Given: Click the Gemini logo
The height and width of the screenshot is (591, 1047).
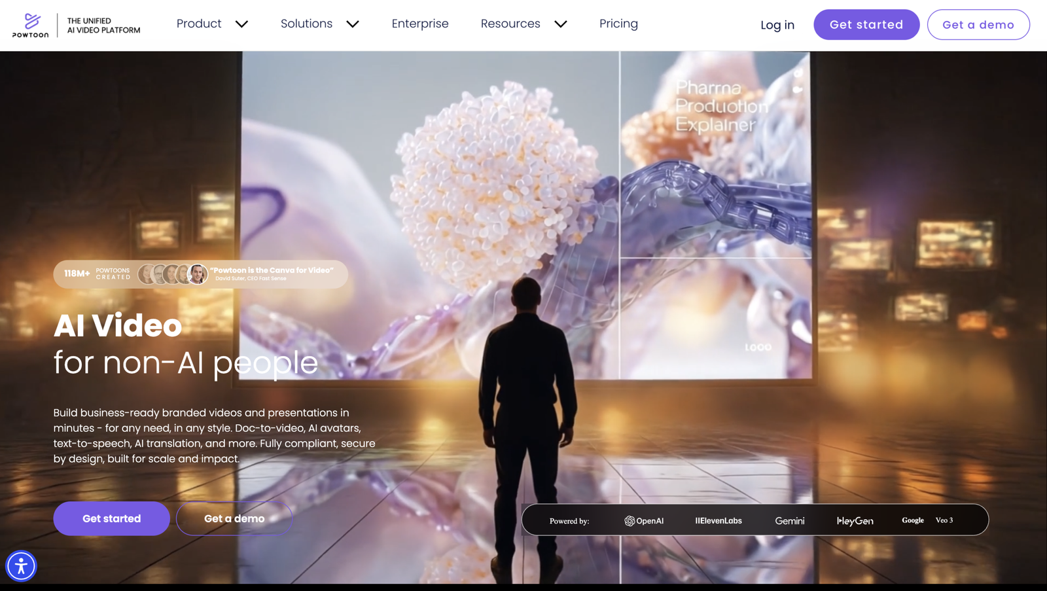Looking at the screenshot, I should 790,521.
